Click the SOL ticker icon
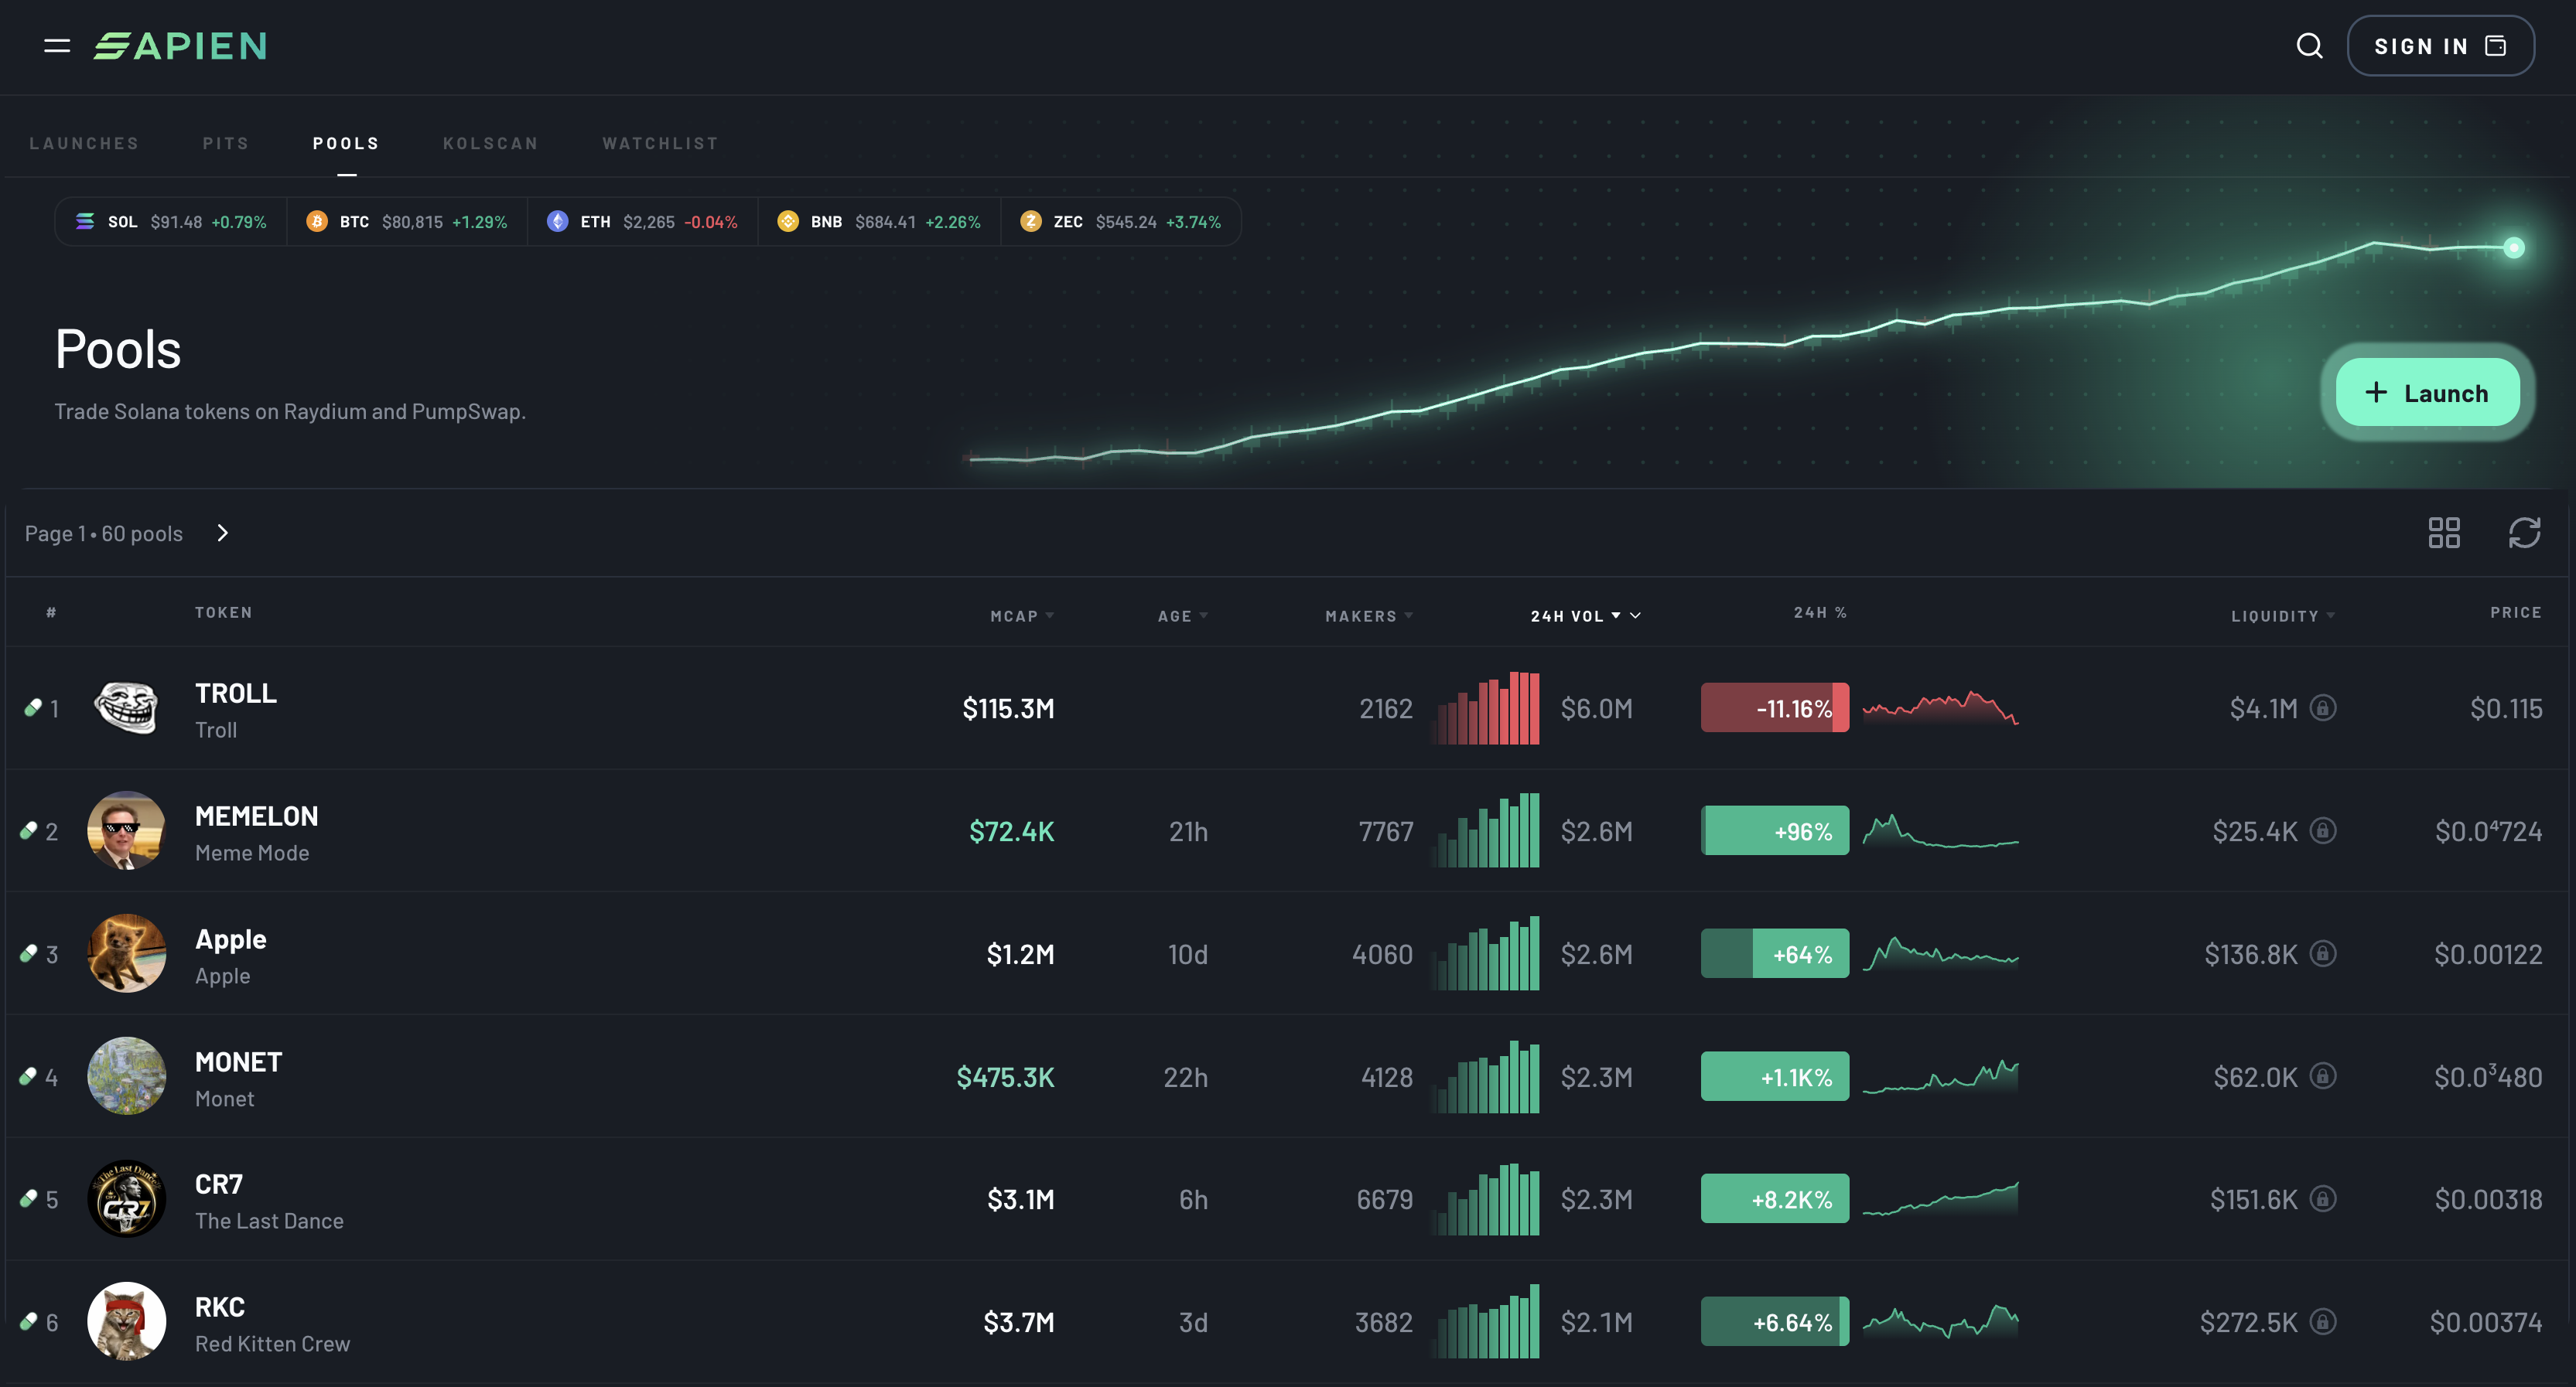This screenshot has width=2576, height=1387. tap(85, 221)
